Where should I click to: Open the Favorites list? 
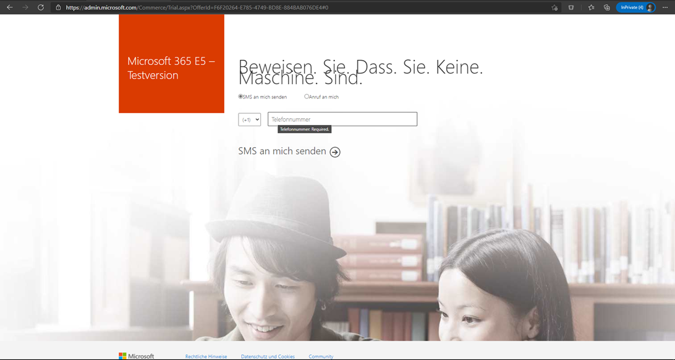click(591, 7)
